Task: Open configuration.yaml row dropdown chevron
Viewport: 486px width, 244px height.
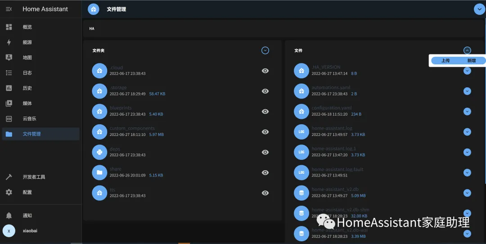Action: pos(467,111)
